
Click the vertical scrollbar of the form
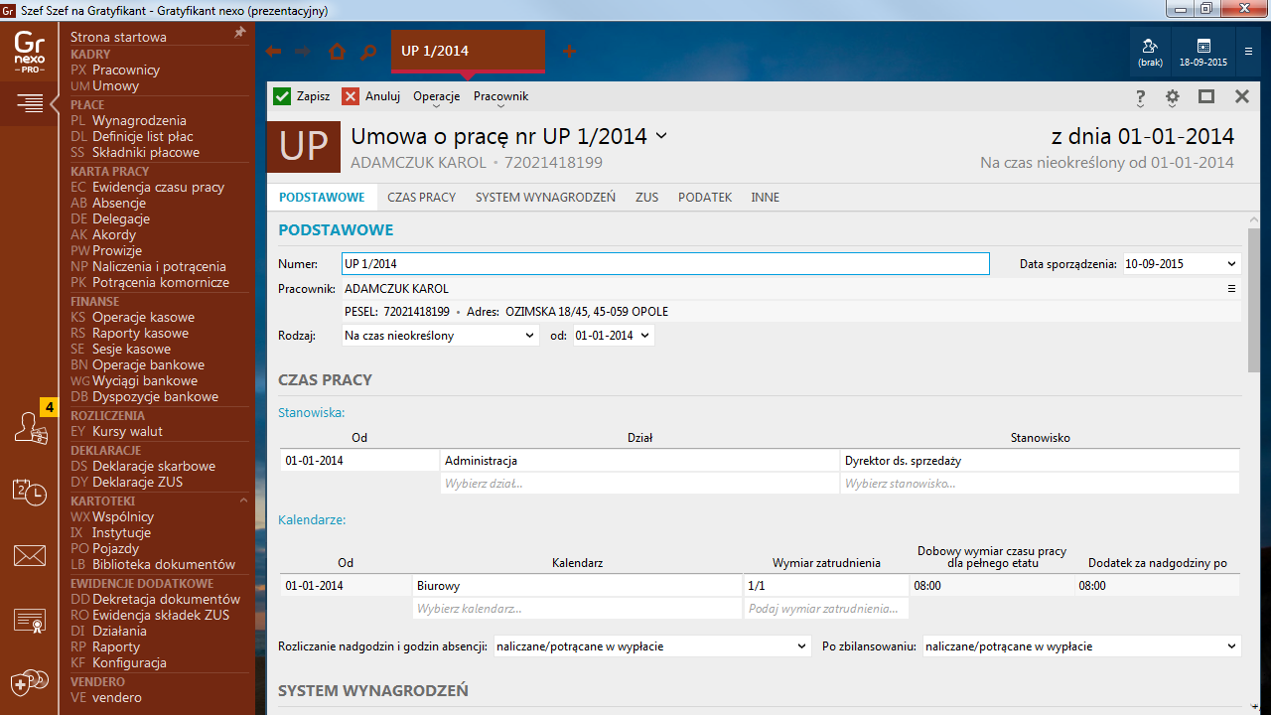tap(1254, 298)
